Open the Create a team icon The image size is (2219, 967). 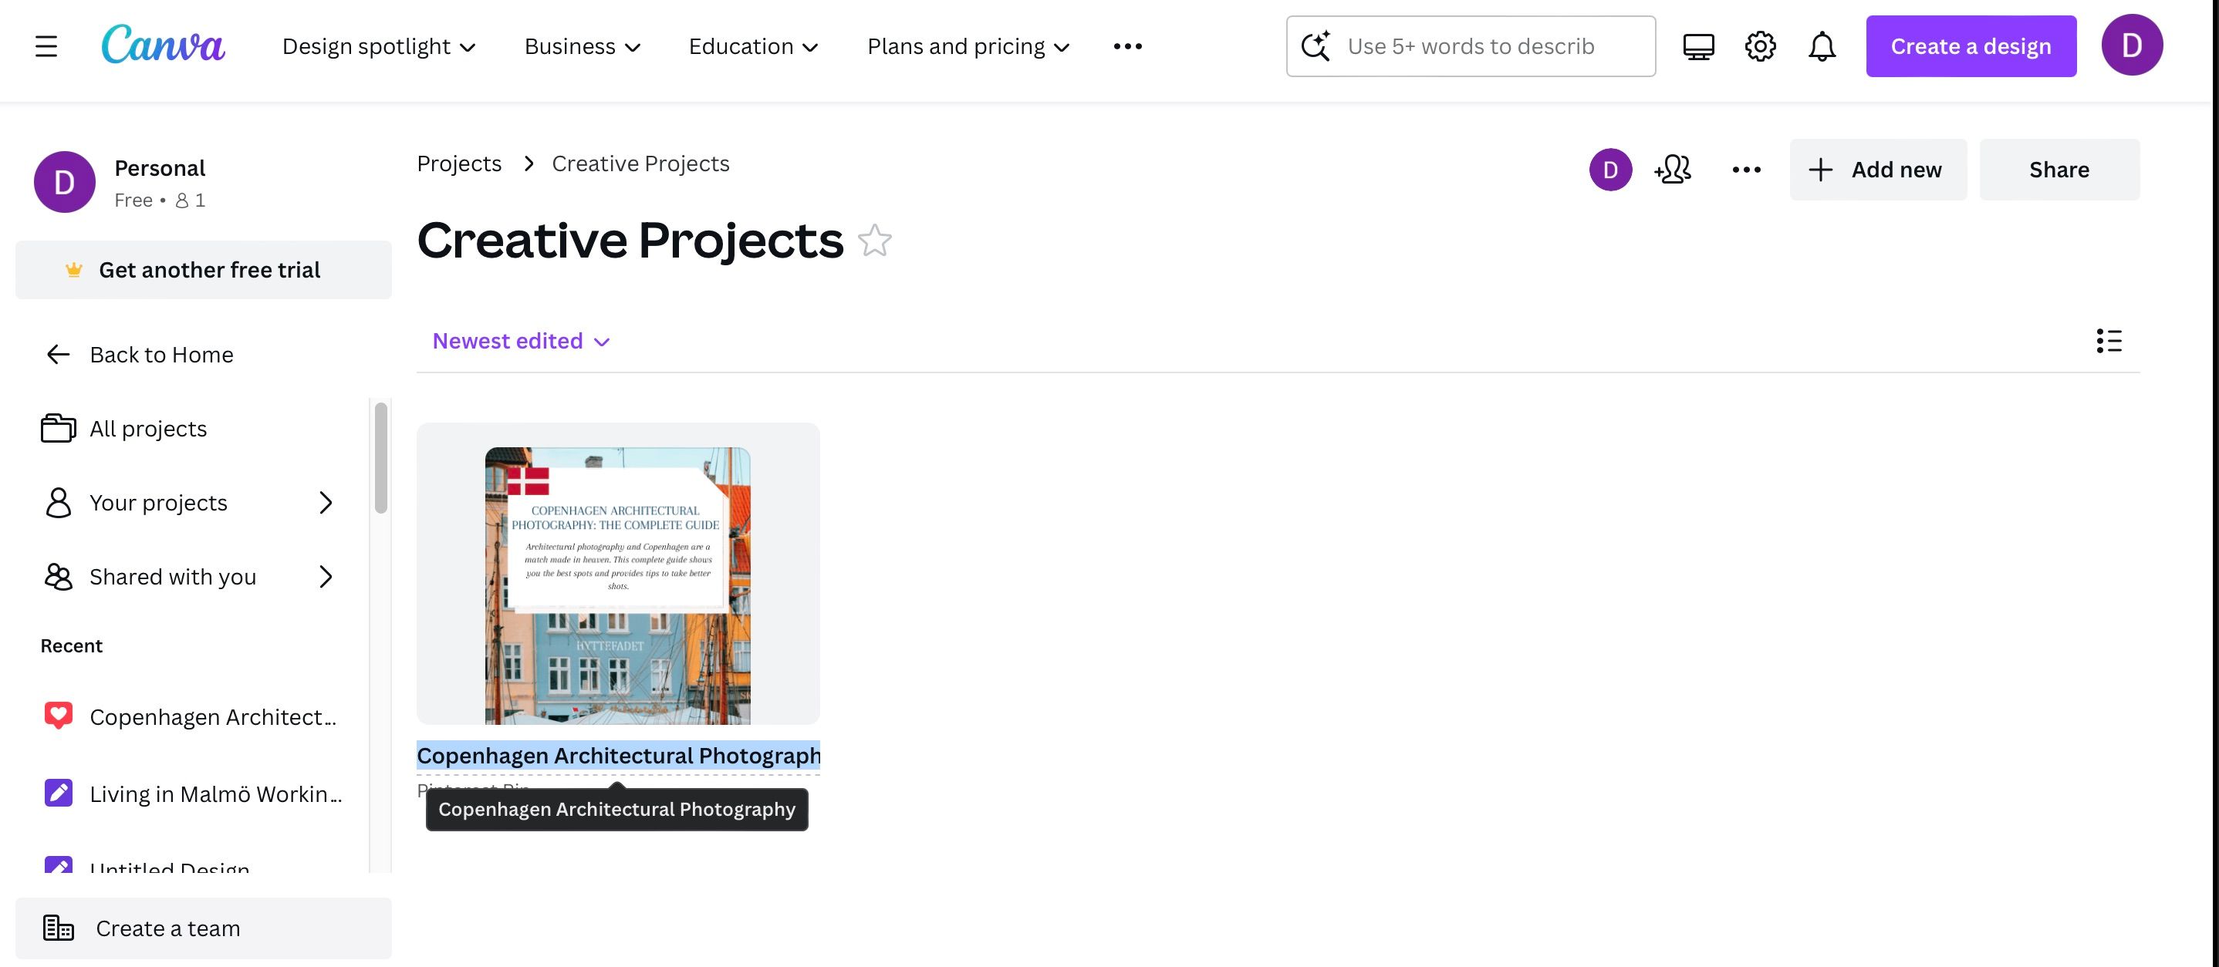point(58,928)
